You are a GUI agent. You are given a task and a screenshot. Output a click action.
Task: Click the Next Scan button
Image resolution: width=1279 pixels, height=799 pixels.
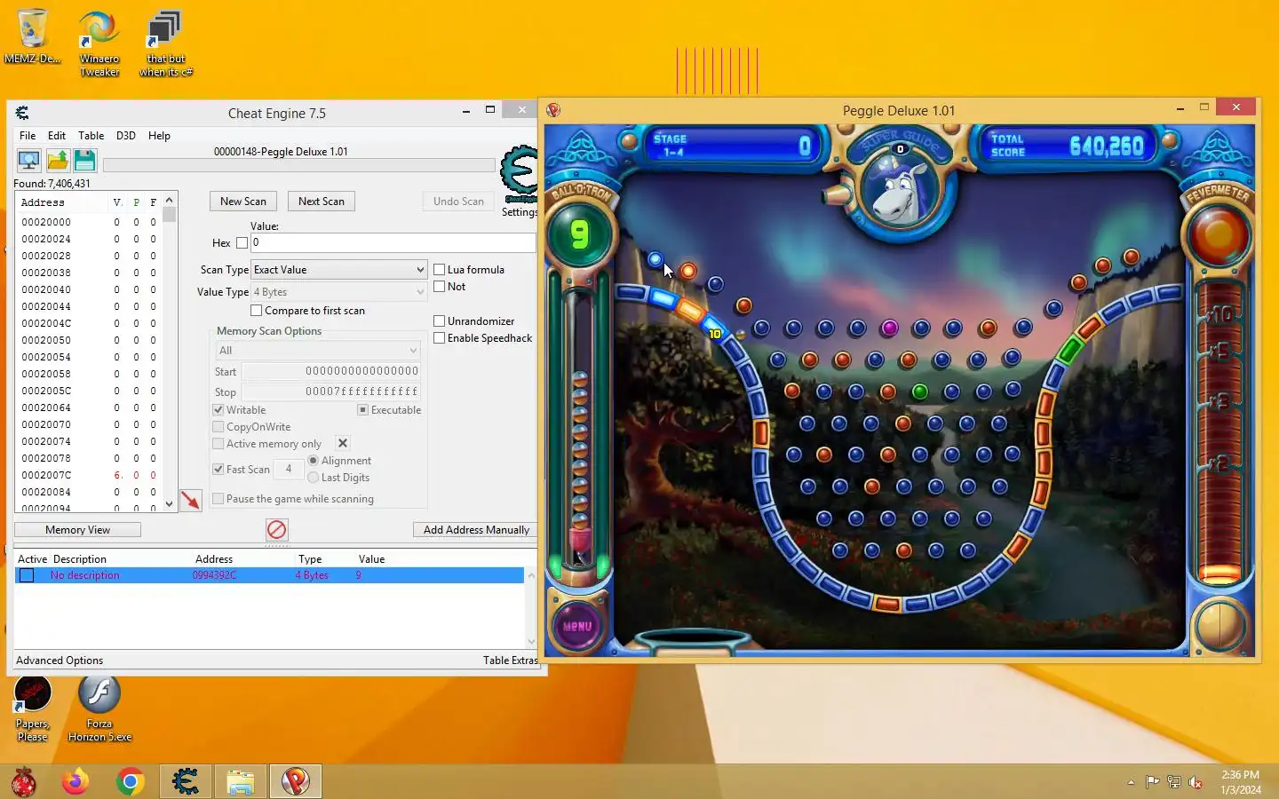pos(322,202)
